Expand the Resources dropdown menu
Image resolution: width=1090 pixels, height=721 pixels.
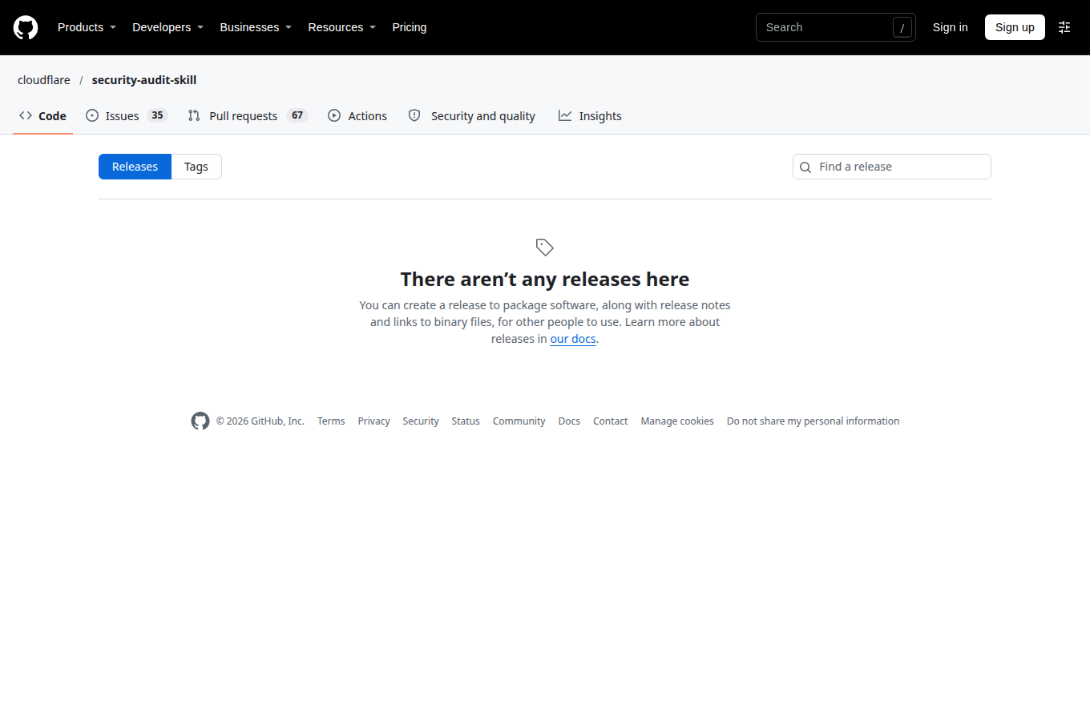click(x=341, y=27)
